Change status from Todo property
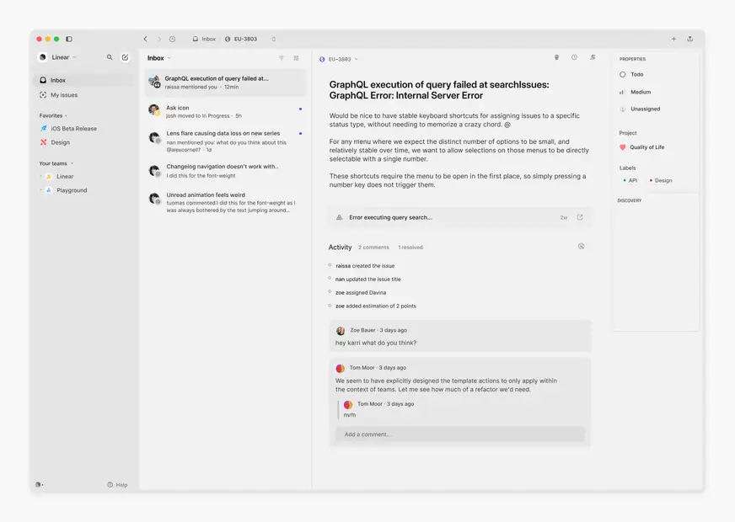The image size is (735, 522). tap(631, 74)
